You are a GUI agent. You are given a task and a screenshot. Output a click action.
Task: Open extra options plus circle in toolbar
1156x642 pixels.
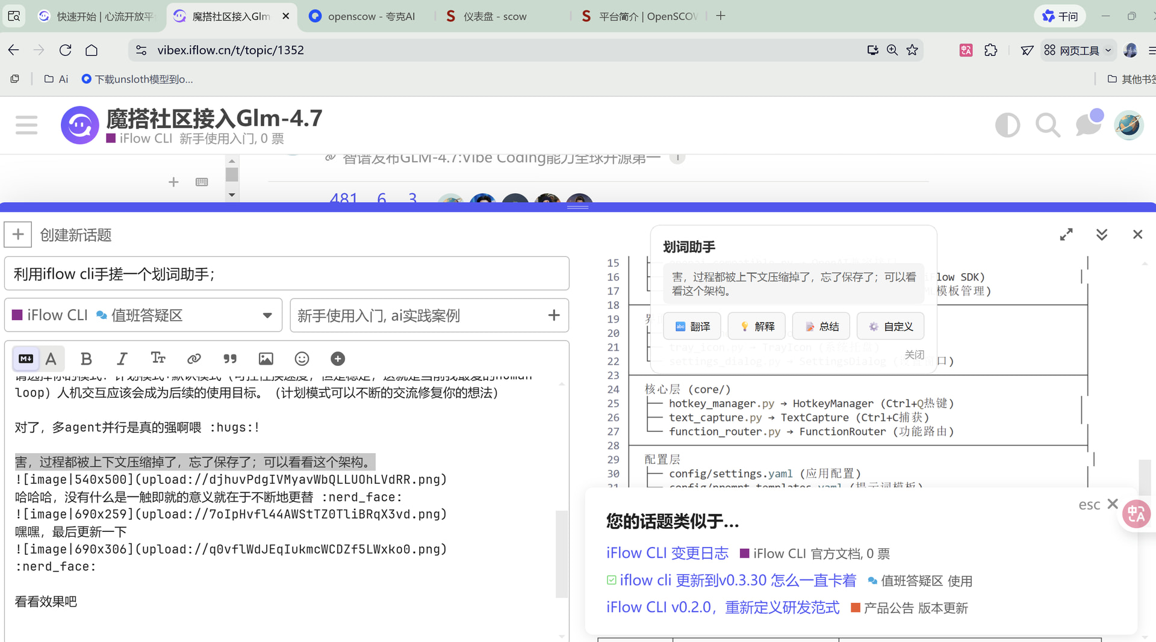pos(338,359)
